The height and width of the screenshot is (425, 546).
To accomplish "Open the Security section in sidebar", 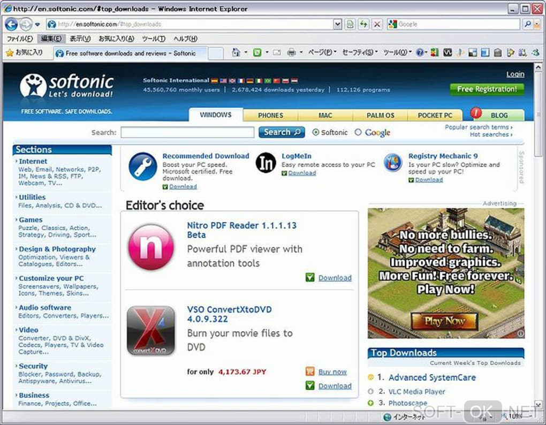I will [x=33, y=366].
